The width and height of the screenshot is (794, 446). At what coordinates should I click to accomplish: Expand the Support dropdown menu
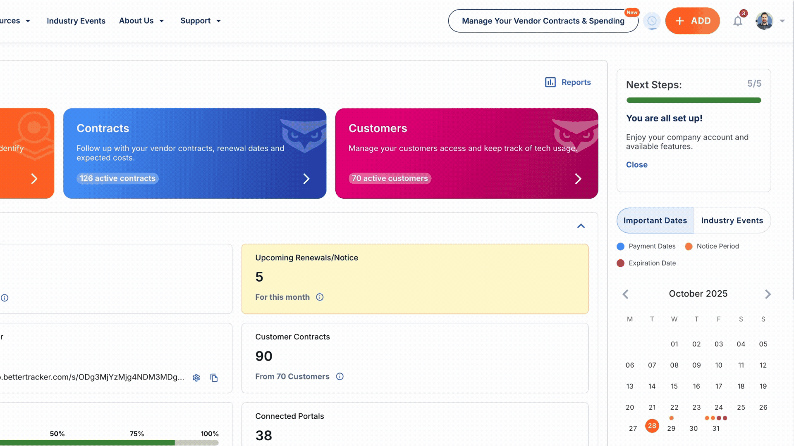coord(201,21)
